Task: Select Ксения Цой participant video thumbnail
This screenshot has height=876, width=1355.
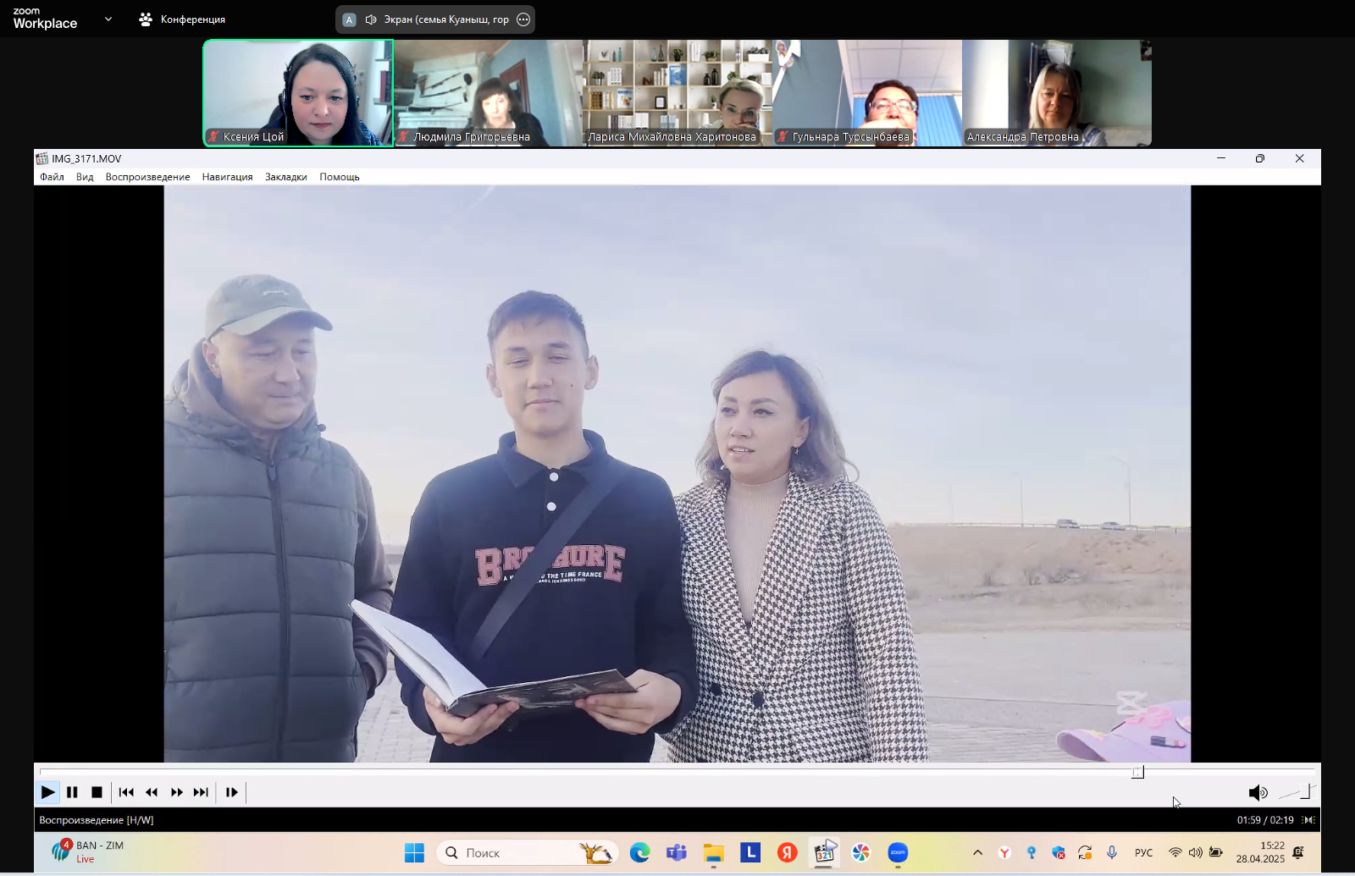Action: click(298, 93)
